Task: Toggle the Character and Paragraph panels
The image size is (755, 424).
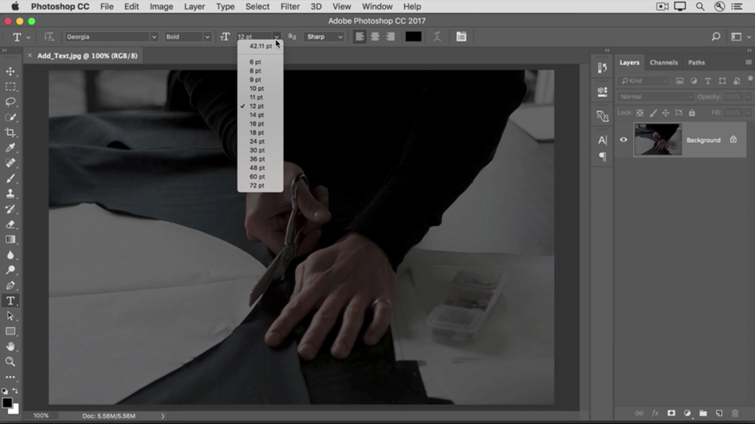Action: (x=461, y=37)
